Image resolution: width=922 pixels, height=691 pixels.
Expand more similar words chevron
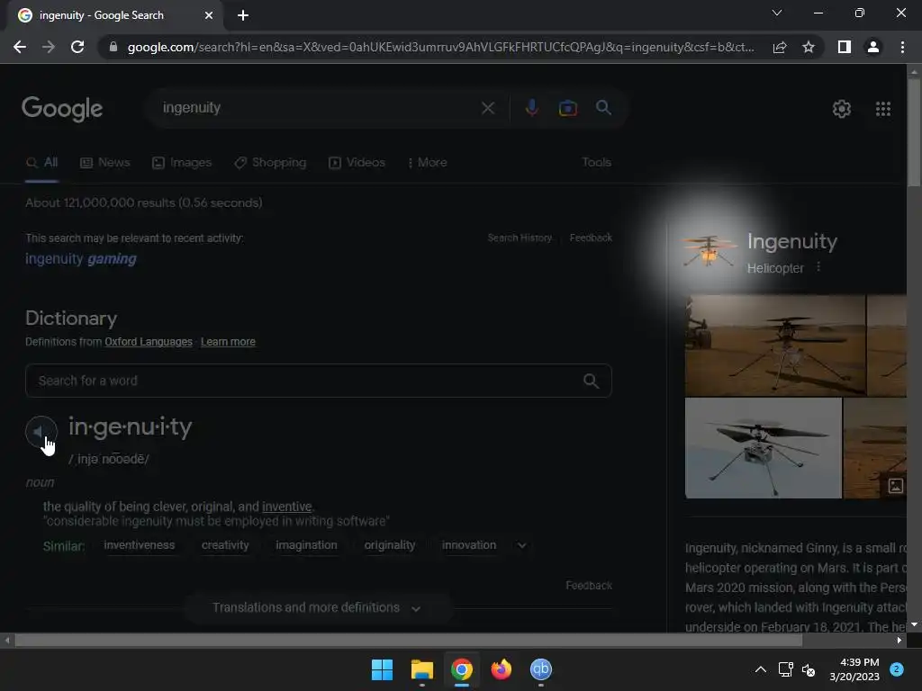coord(521,545)
